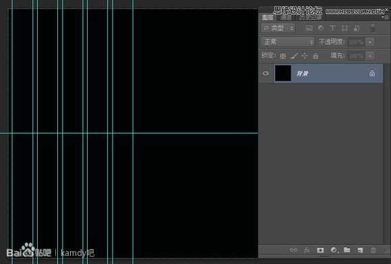Switch to the 历史记录 (History) tab
The width and height of the screenshot is (391, 264).
click(x=311, y=18)
